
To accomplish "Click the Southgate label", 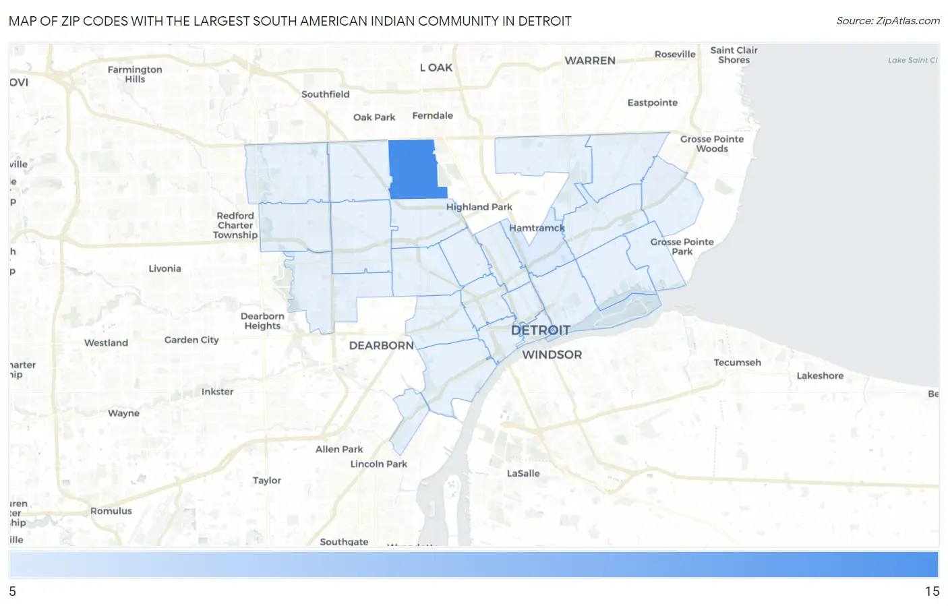I will tap(344, 541).
